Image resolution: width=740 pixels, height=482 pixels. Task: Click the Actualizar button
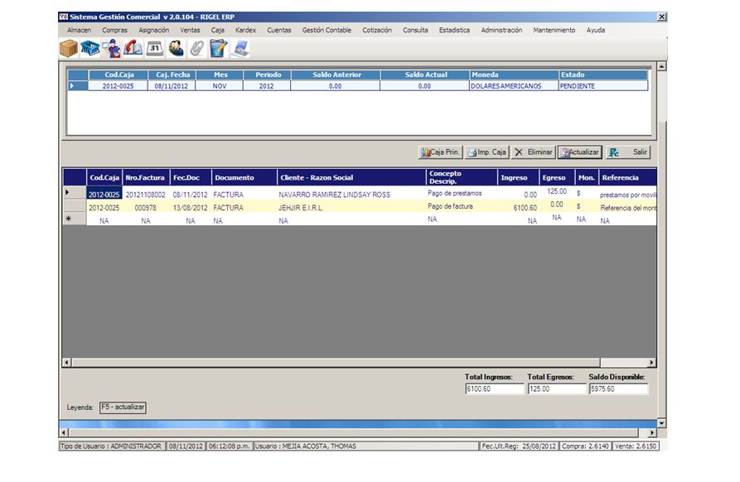[x=578, y=152]
